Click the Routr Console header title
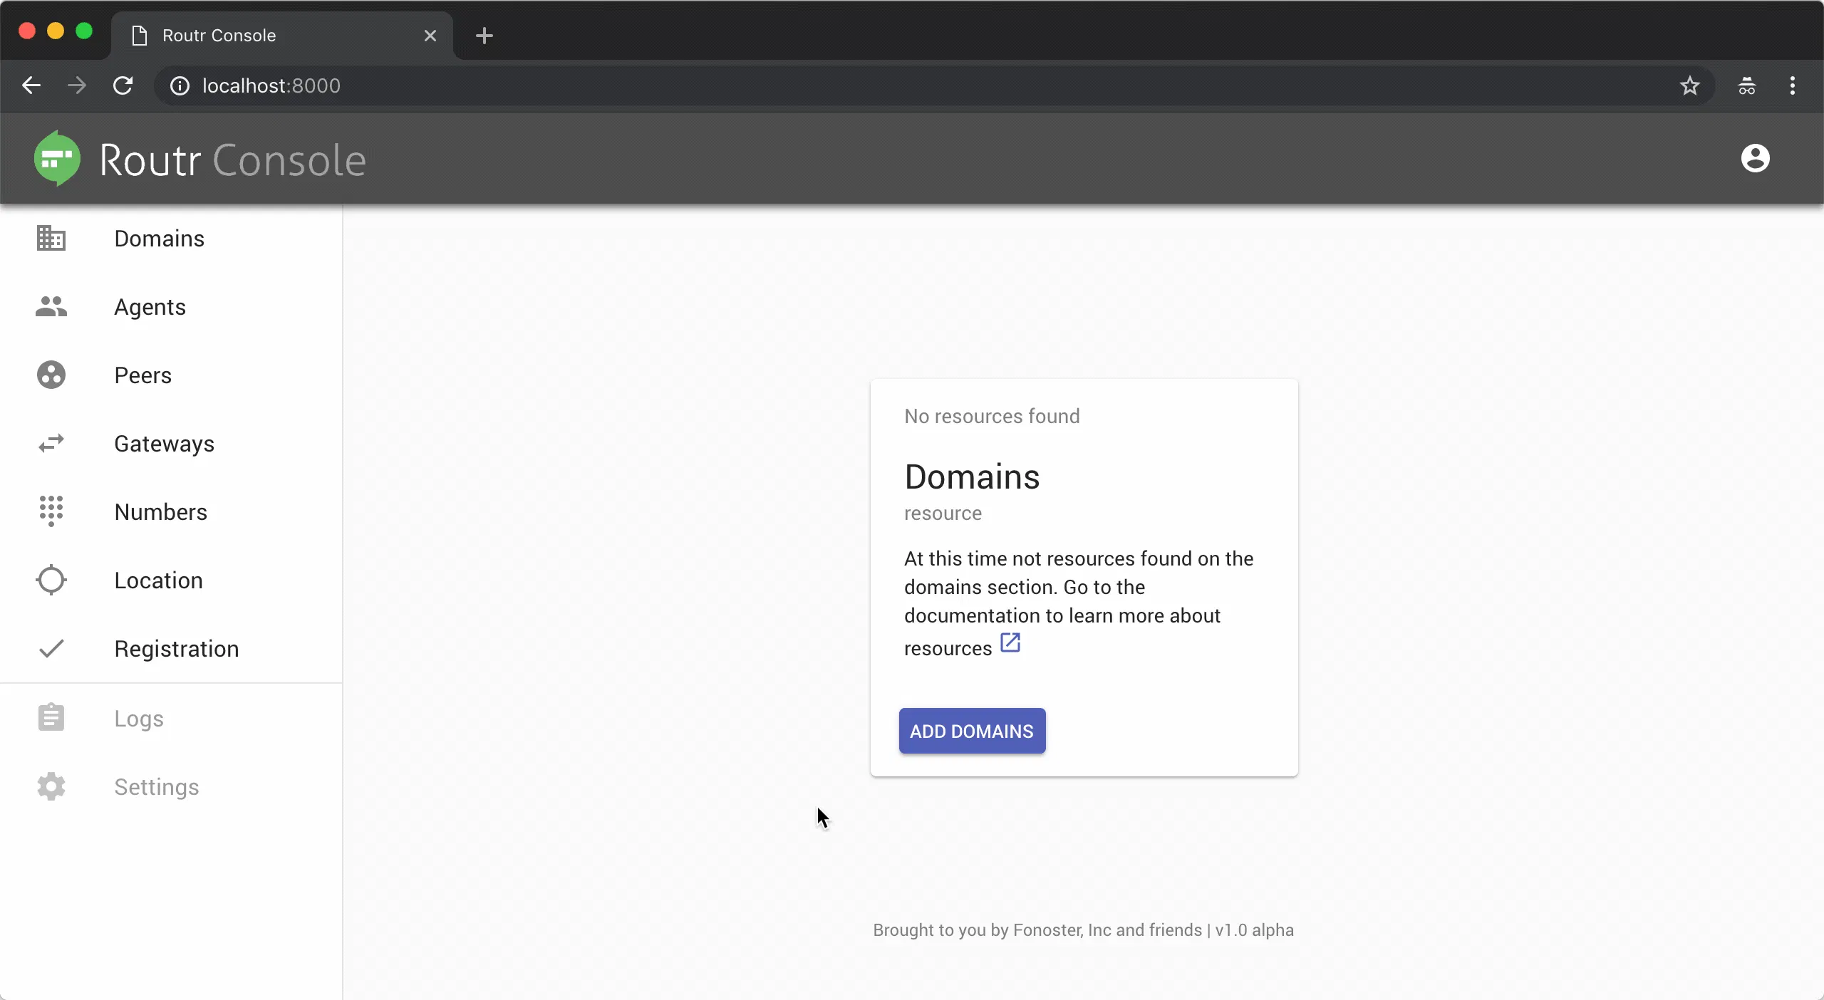The height and width of the screenshot is (1000, 1824). (x=233, y=160)
